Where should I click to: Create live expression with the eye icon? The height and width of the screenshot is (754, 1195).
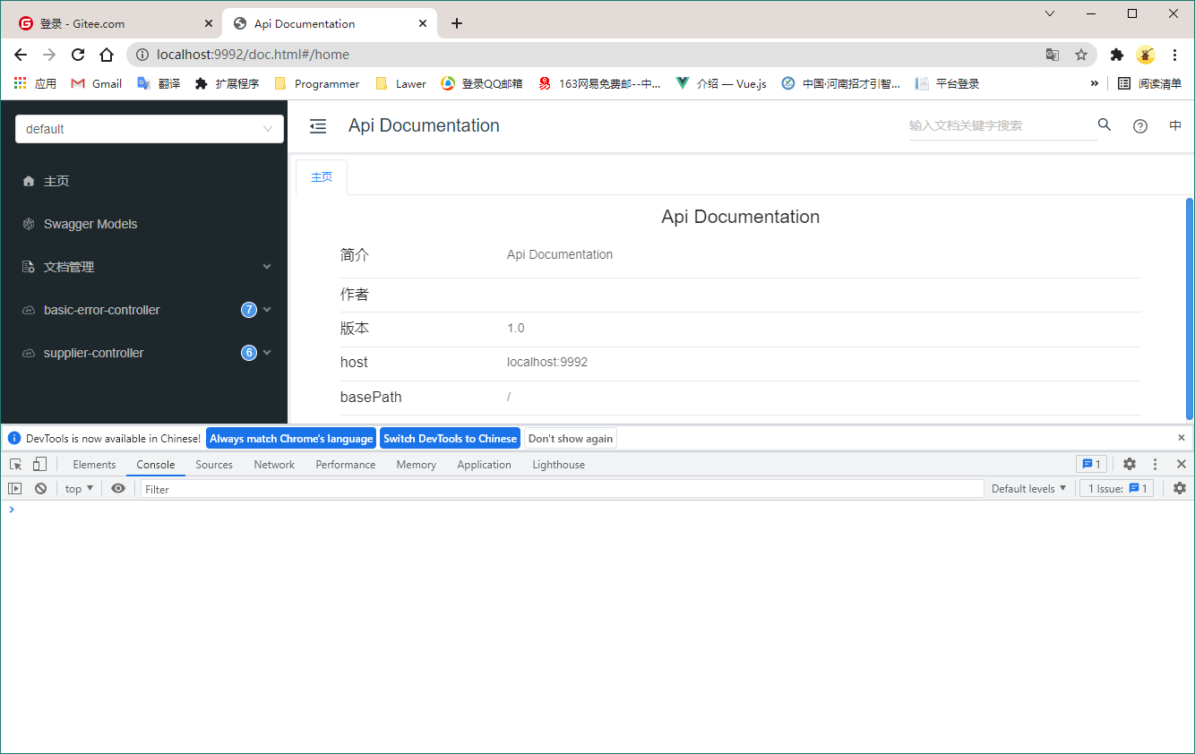click(x=118, y=489)
